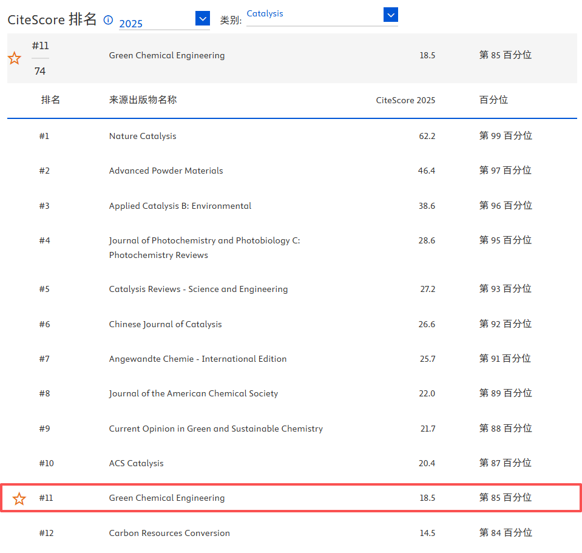Open Applied Catalysis B: Environmental title

pos(180,206)
